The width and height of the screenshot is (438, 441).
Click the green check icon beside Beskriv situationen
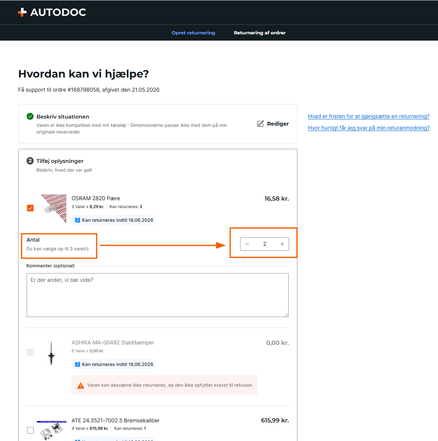[x=30, y=116]
